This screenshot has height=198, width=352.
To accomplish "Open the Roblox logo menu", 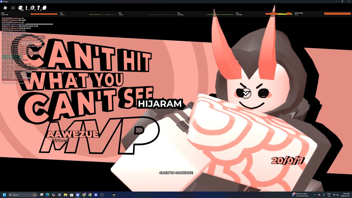I will click(x=5, y=8).
